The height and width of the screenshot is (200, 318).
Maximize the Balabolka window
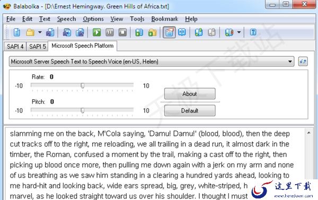pyautogui.click(x=286, y=4)
